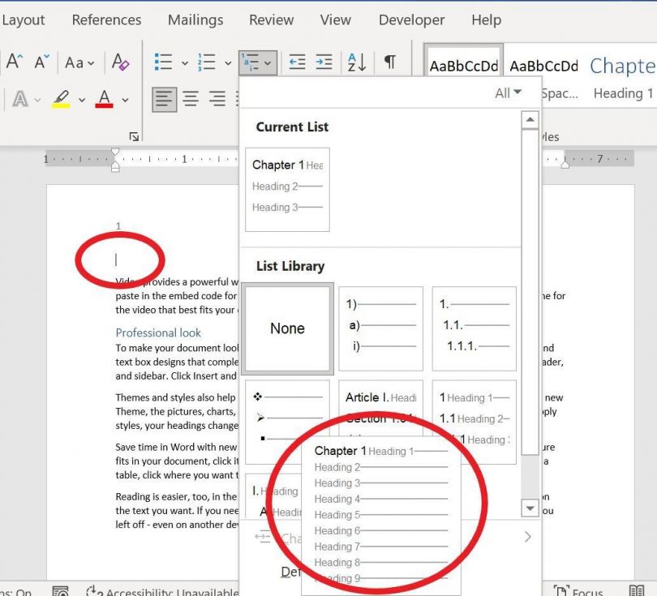
Task: Click the Sort A-Z icon
Action: pyautogui.click(x=355, y=62)
